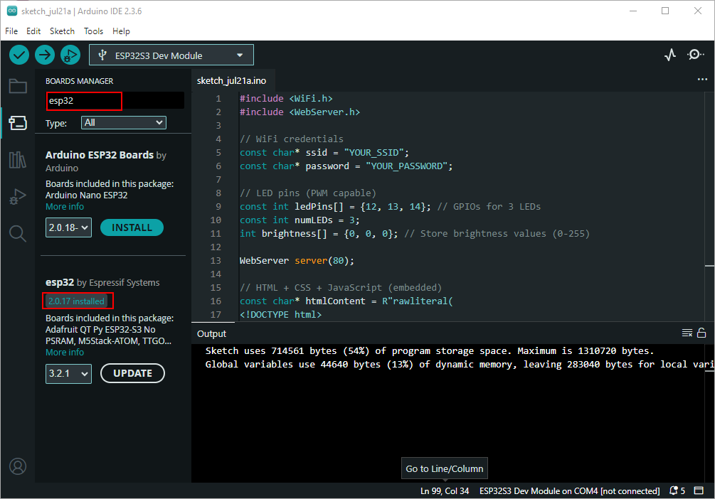Viewport: 715px width, 499px height.
Task: Click the Verify sketch checkmark button
Action: [x=19, y=55]
